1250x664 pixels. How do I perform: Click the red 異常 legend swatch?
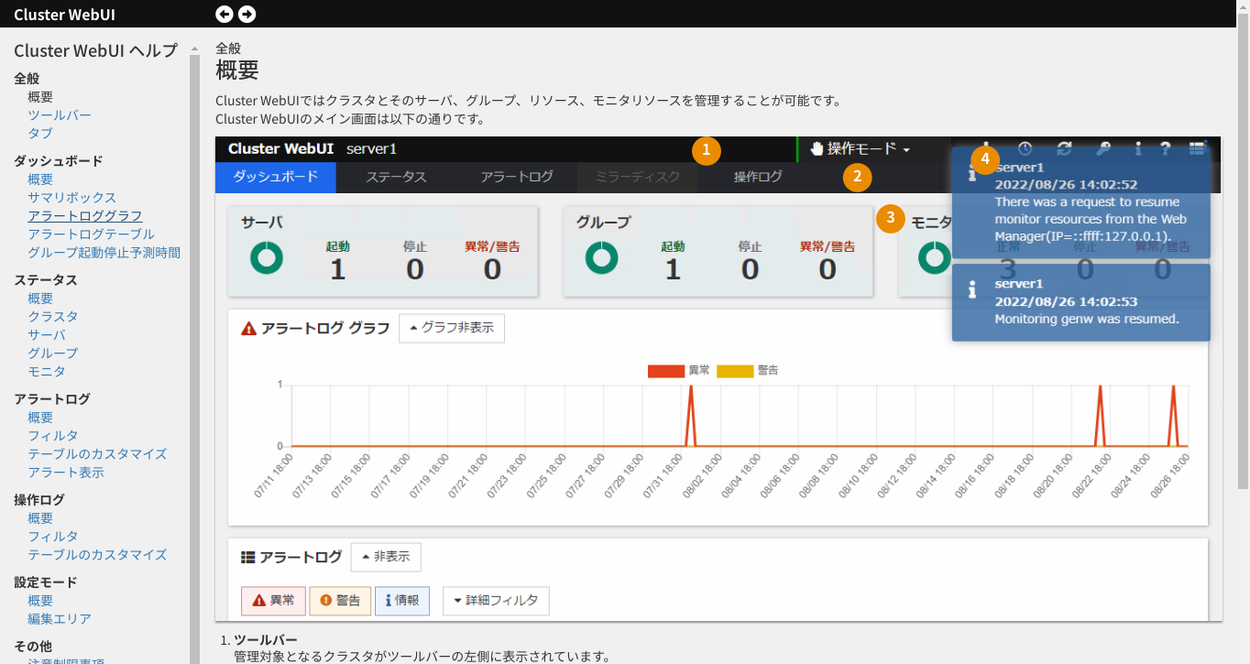665,371
